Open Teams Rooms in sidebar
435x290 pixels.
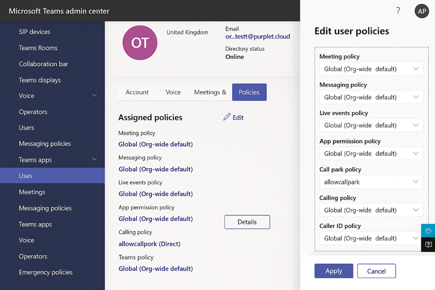click(x=38, y=48)
